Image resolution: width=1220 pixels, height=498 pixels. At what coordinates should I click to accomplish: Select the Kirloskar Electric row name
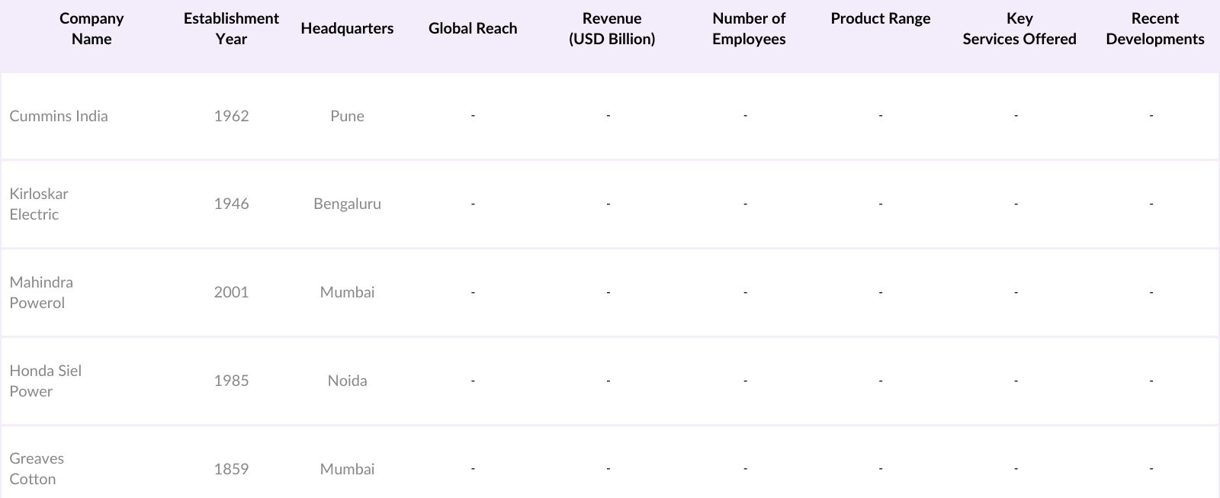pyautogui.click(x=39, y=204)
